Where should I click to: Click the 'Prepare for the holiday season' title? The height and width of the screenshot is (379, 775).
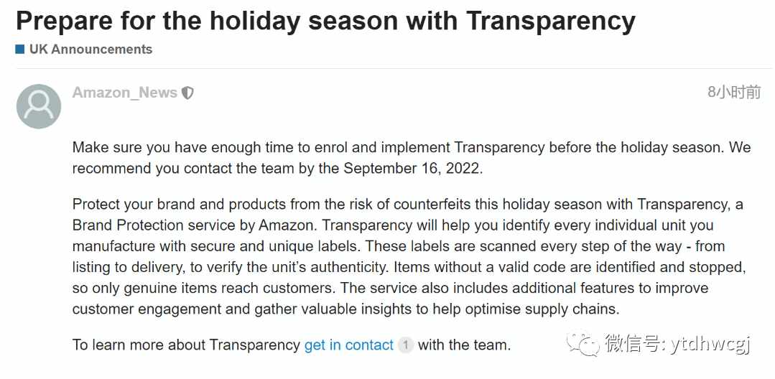[x=325, y=21]
